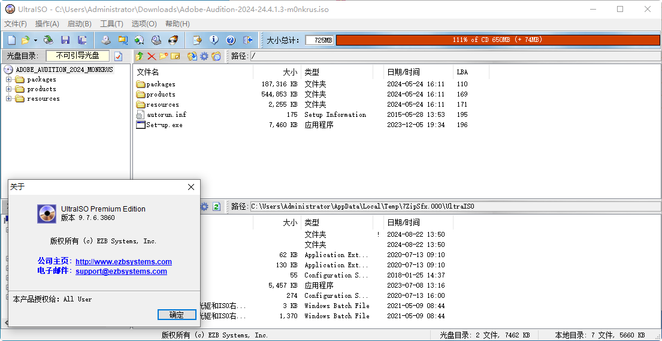Click the New blank-page toolbar icon
This screenshot has width=662, height=341.
pos(12,40)
